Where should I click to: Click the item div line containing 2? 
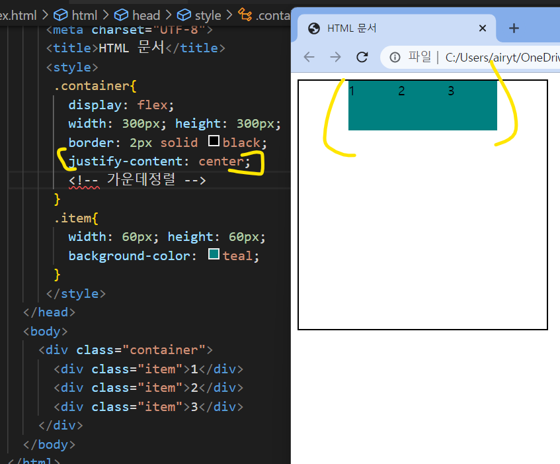tap(149, 388)
